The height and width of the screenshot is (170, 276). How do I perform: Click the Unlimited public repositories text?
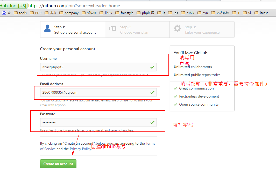(197, 75)
